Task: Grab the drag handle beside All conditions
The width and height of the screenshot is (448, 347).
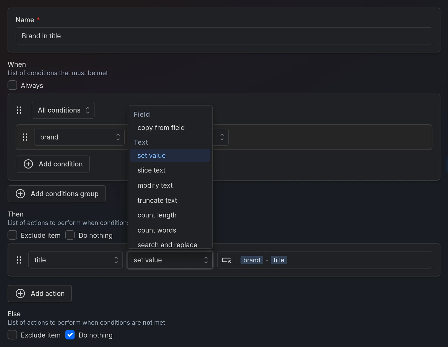Action: click(x=19, y=110)
